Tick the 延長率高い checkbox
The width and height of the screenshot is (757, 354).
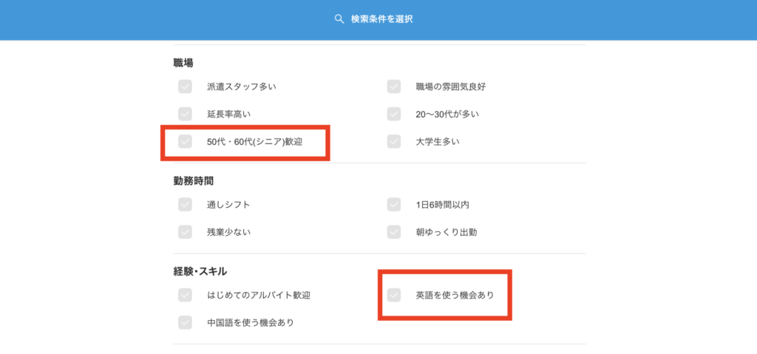[x=185, y=114]
